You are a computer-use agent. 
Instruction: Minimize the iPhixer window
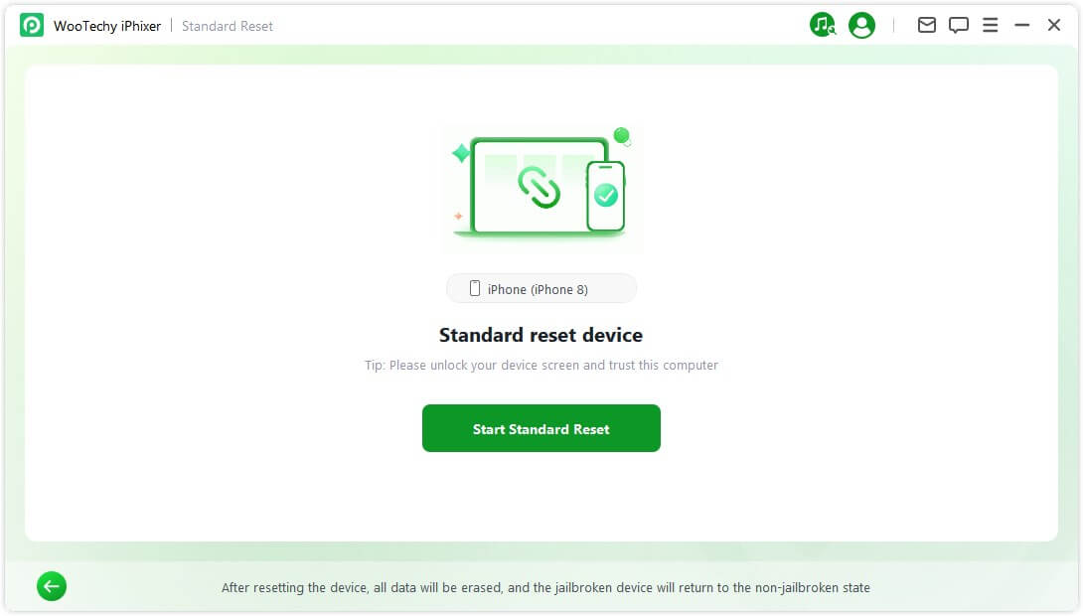pyautogui.click(x=1020, y=25)
